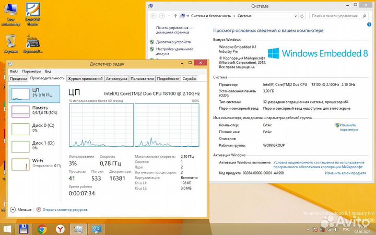The height and width of the screenshot is (235, 376).
Task: Click the РУС language indicator in tray
Action: point(346,230)
